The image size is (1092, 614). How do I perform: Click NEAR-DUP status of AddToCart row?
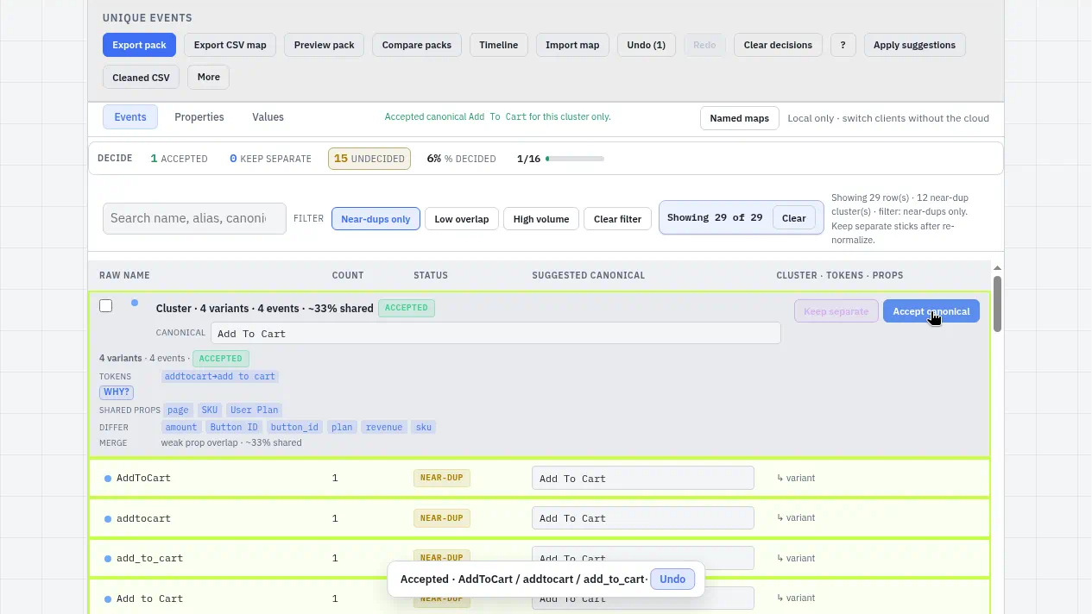click(x=442, y=478)
